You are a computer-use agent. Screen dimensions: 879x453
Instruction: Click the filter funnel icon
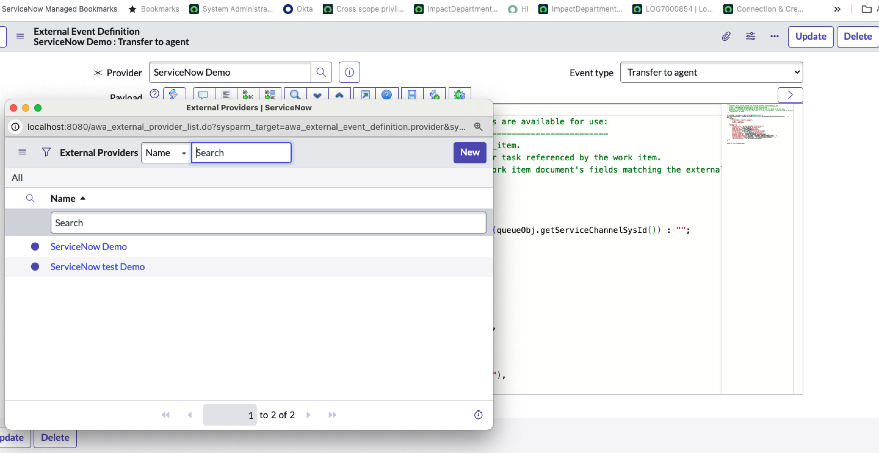click(46, 152)
